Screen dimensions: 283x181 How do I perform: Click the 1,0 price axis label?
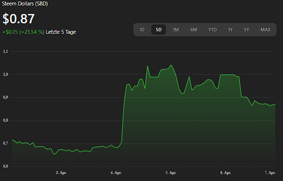click(x=5, y=75)
